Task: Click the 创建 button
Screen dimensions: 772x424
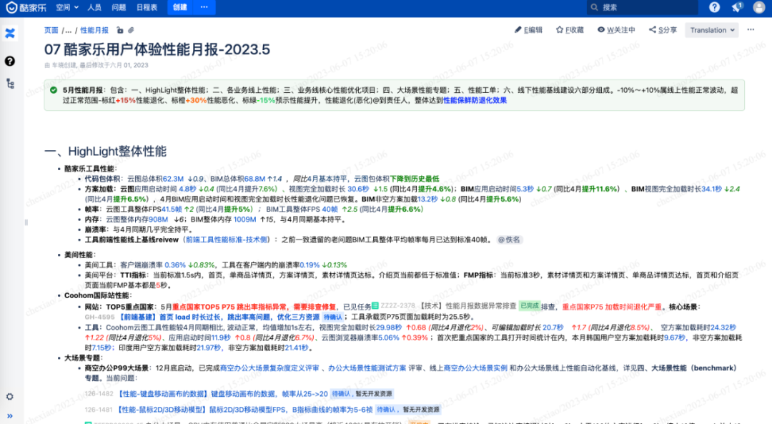Action: 179,7
